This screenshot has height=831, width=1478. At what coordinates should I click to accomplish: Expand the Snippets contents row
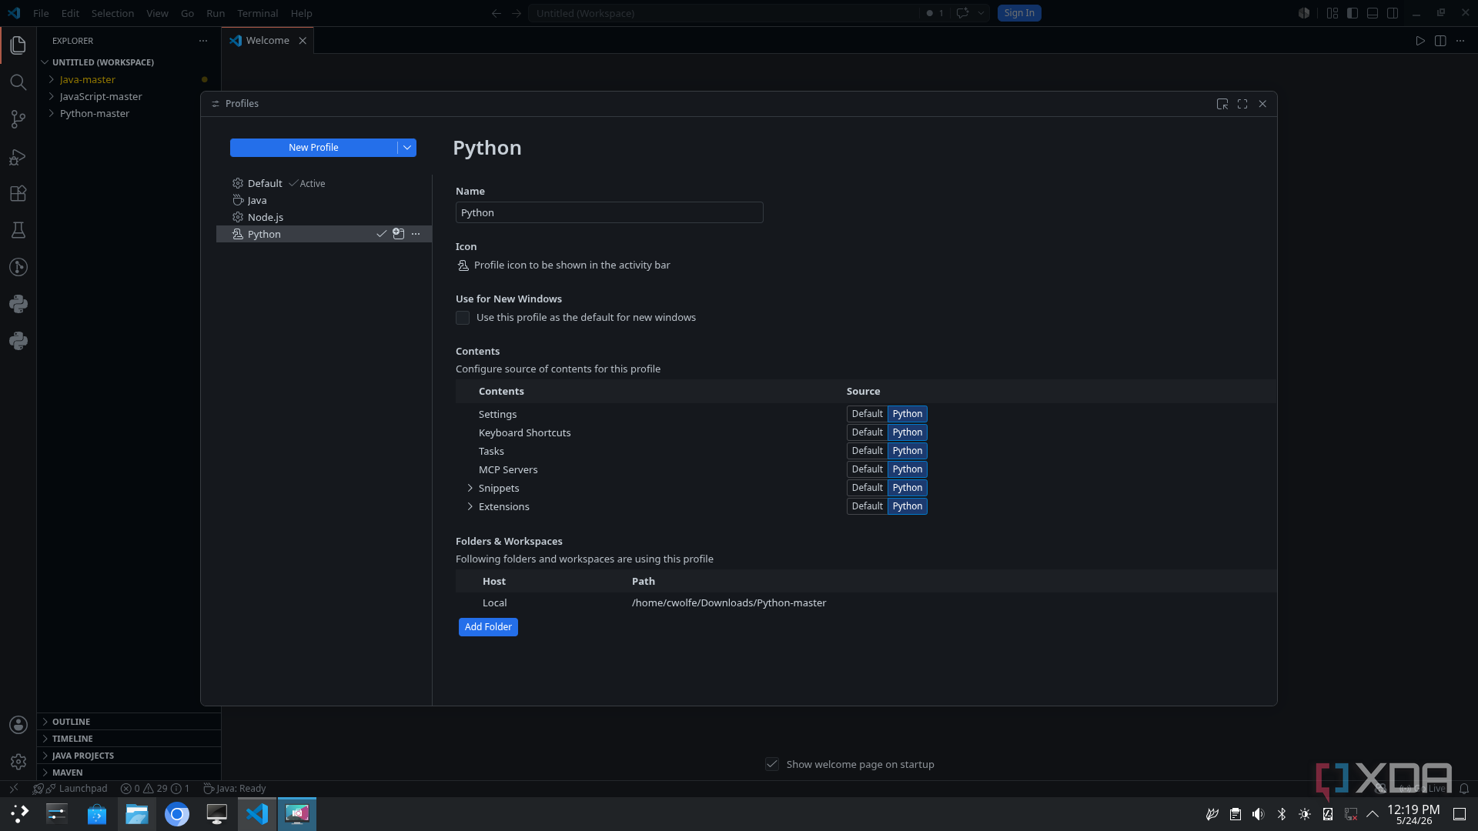470,488
